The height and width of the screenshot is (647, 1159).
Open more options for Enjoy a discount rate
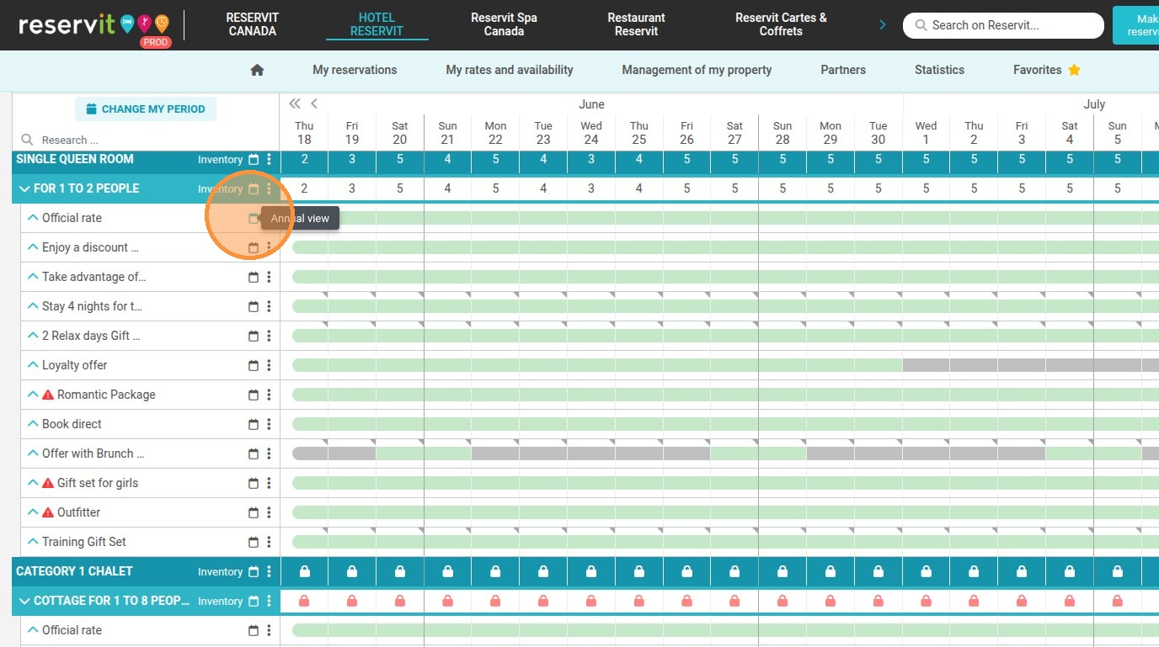pos(269,248)
